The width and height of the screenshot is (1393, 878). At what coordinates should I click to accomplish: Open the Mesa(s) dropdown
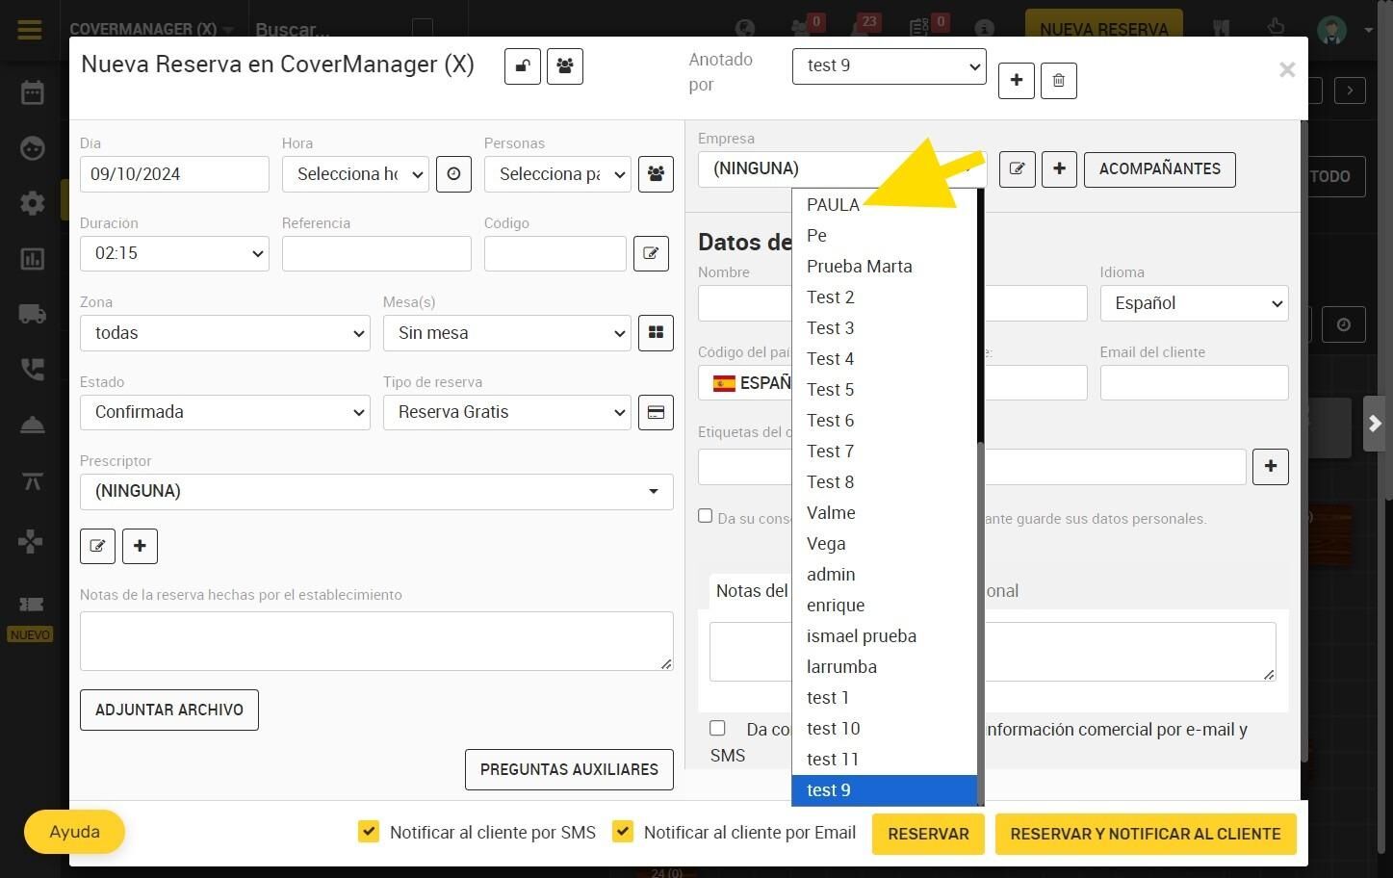507,333
